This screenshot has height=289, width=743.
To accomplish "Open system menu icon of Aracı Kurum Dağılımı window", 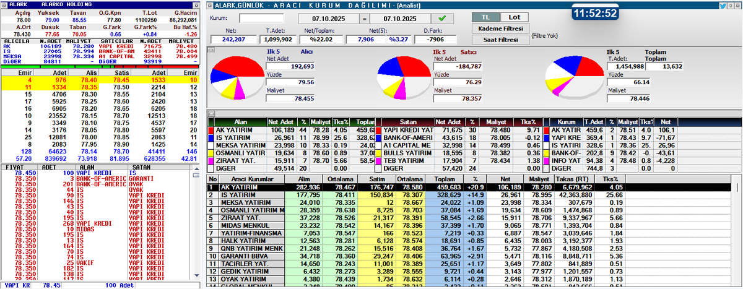I will coord(209,5).
